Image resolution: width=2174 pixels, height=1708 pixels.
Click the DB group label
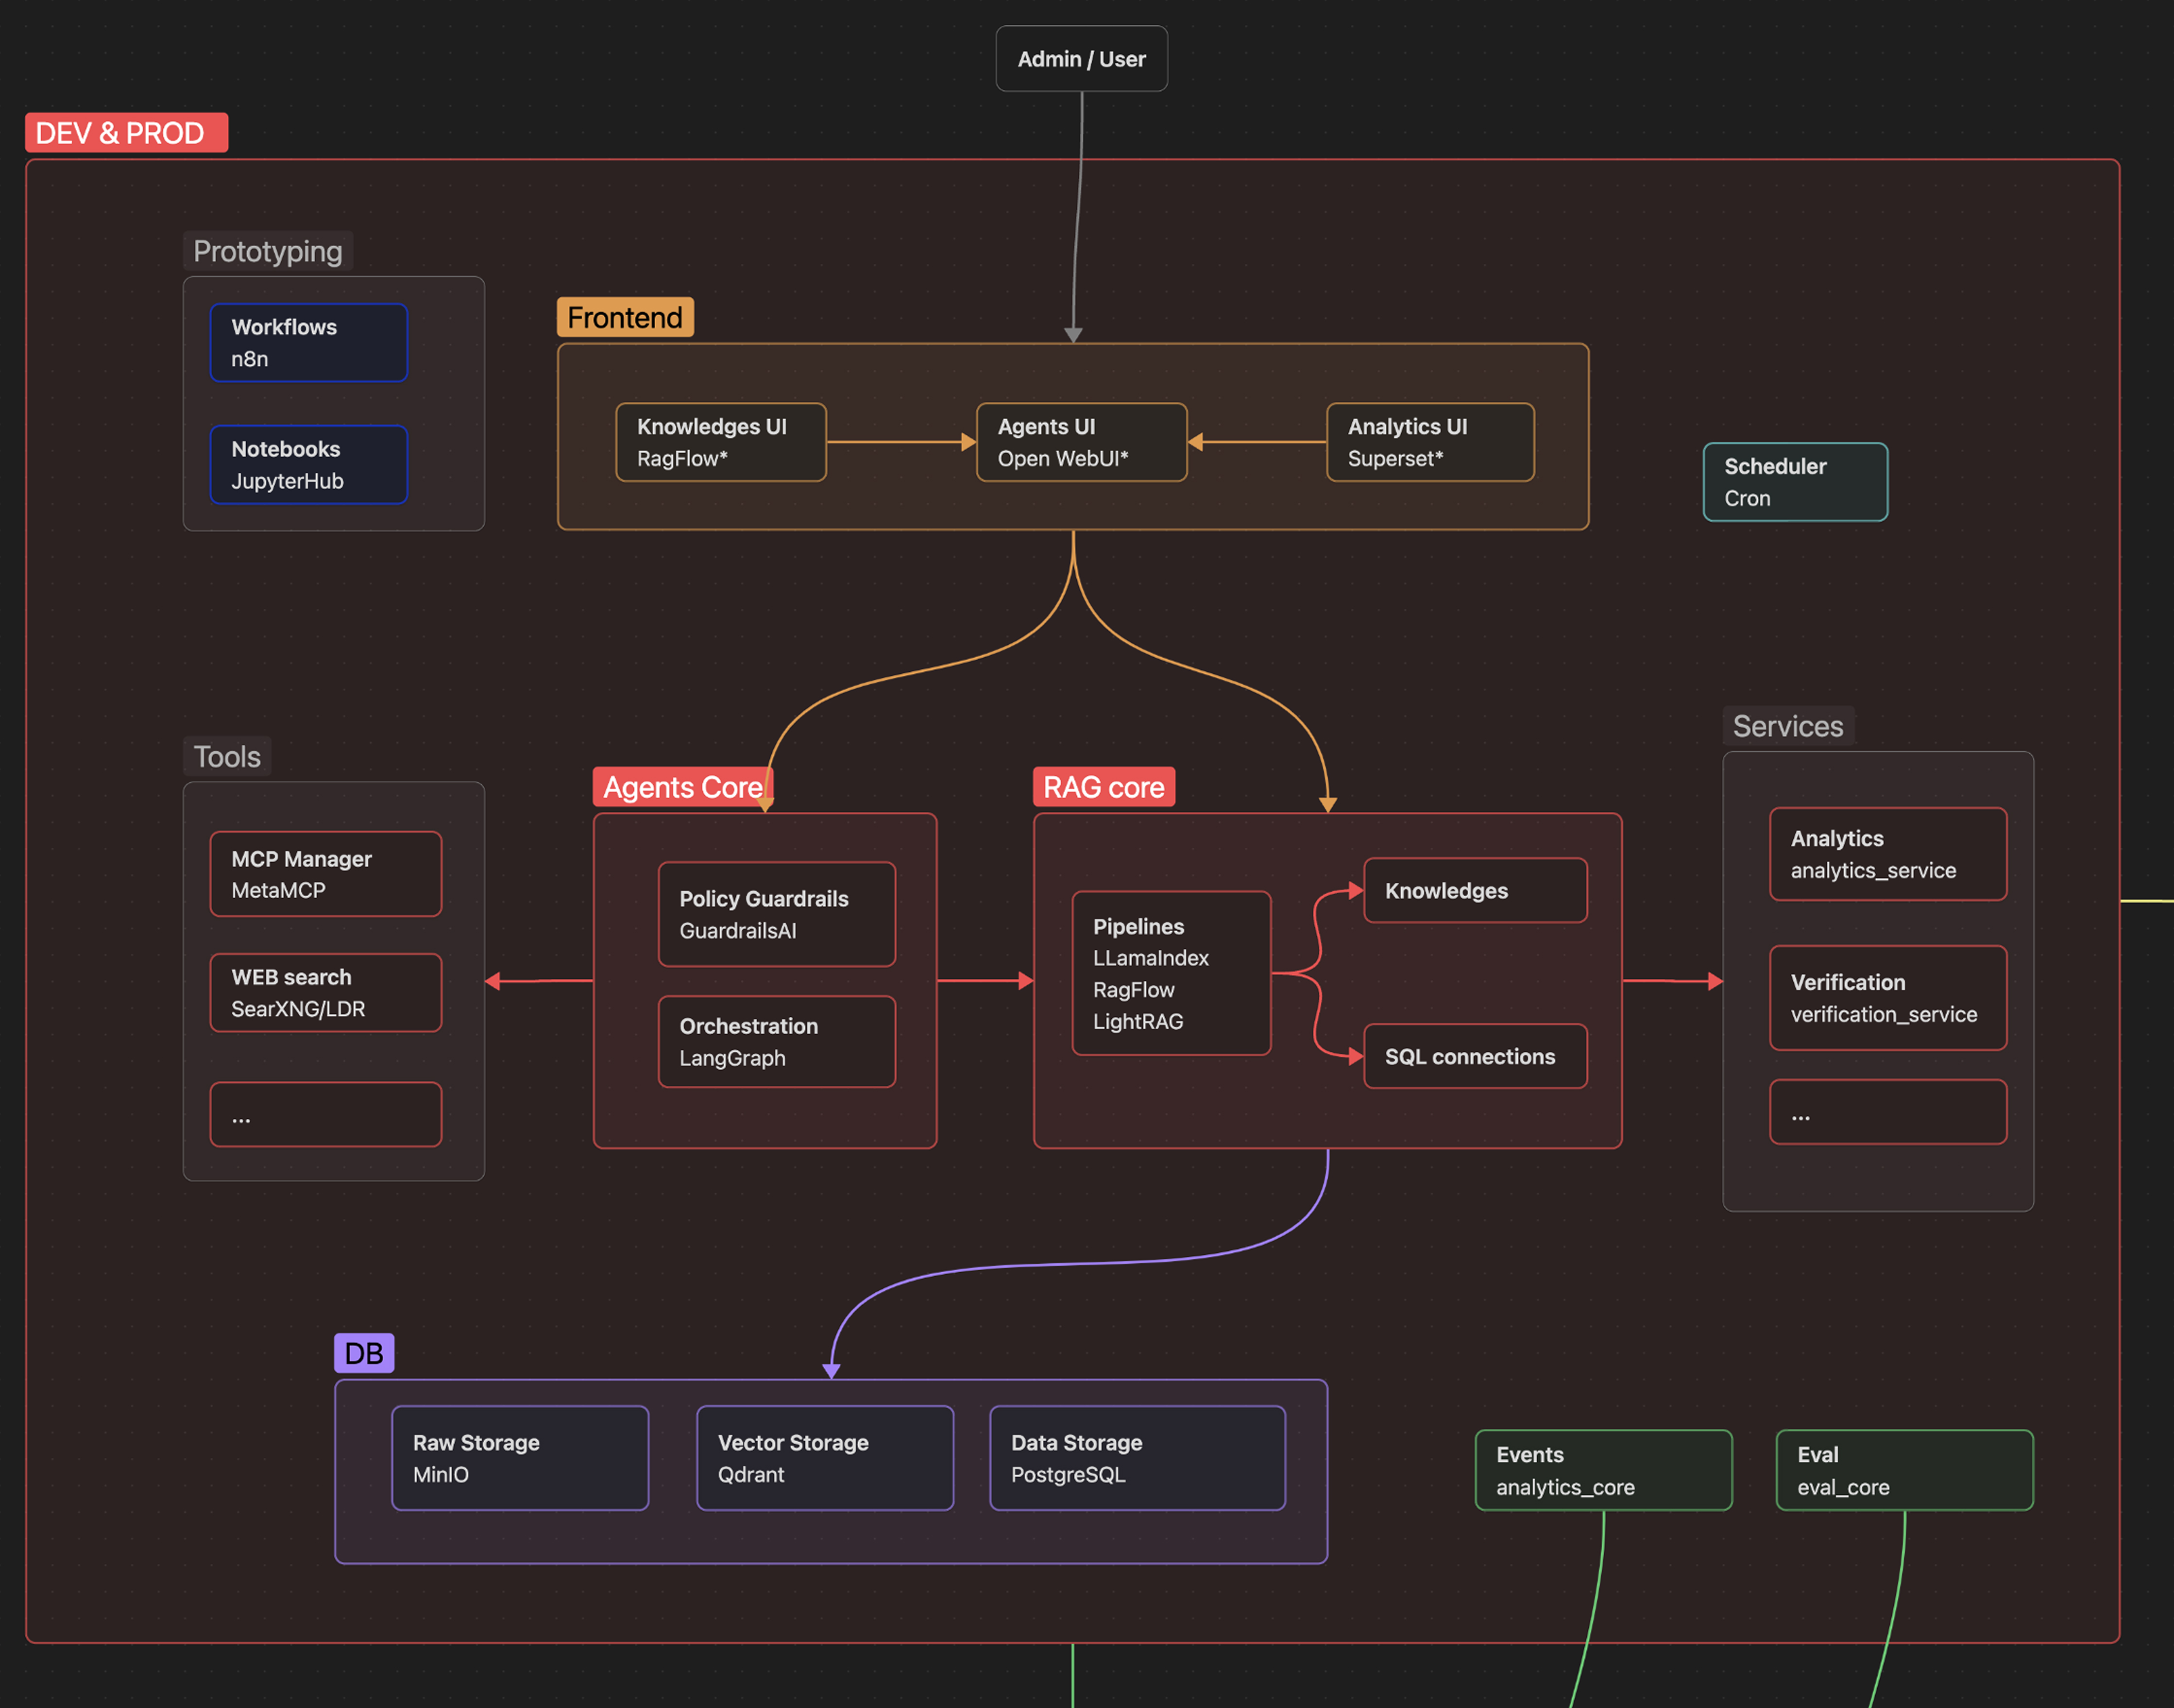point(364,1353)
